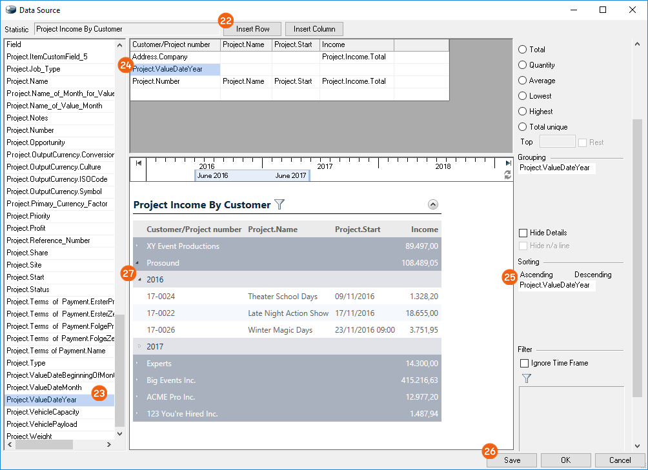Image resolution: width=648 pixels, height=470 pixels.
Task: Collapse the report with the round chevron button
Action: (x=433, y=204)
